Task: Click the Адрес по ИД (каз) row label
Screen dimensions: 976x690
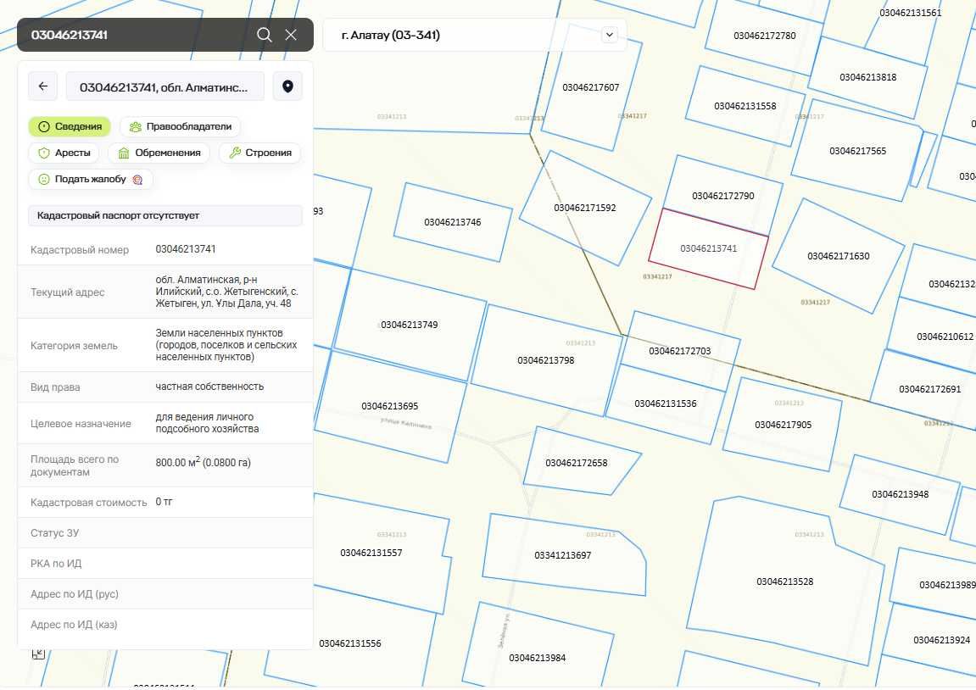Action: click(74, 624)
